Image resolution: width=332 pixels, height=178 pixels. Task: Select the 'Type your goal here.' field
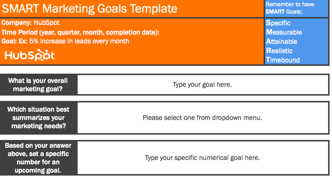(203, 84)
